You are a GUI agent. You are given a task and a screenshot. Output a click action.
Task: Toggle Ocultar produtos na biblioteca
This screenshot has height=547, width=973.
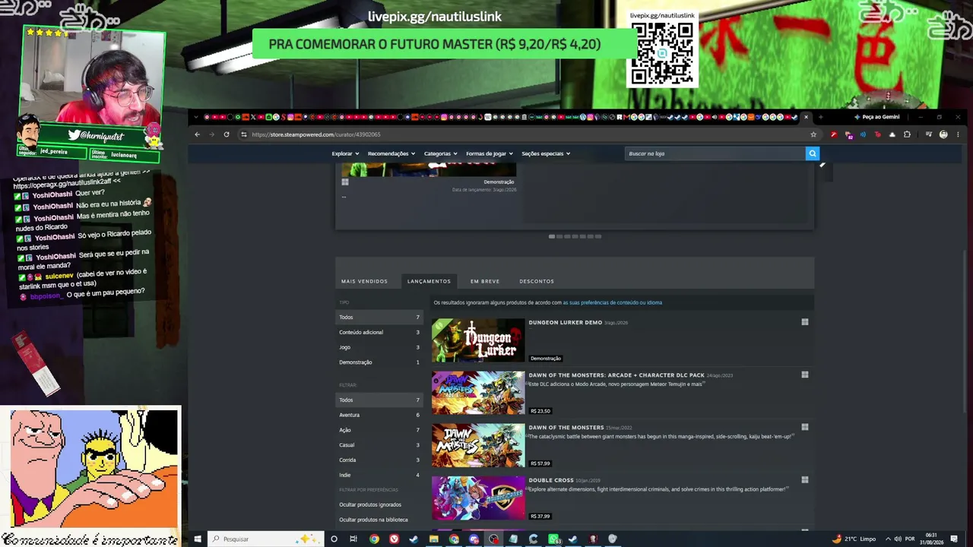[373, 520]
